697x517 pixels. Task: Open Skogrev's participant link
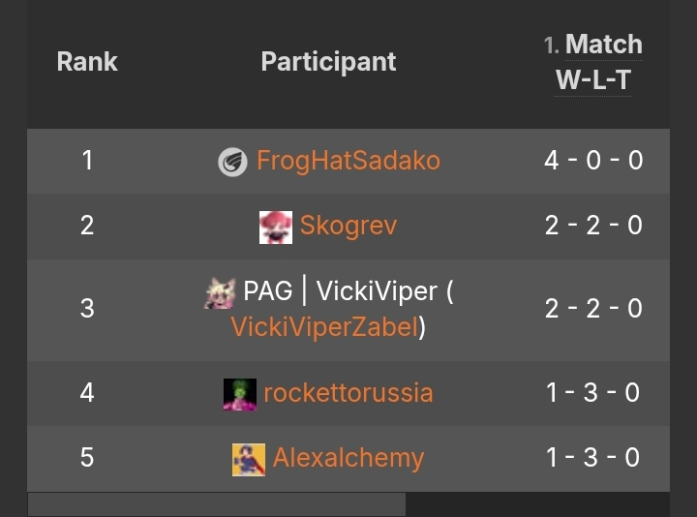(348, 226)
